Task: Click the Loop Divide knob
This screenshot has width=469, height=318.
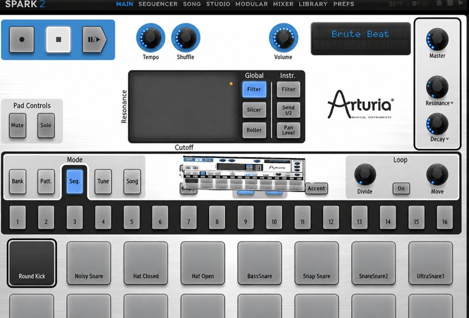Action: click(x=365, y=175)
